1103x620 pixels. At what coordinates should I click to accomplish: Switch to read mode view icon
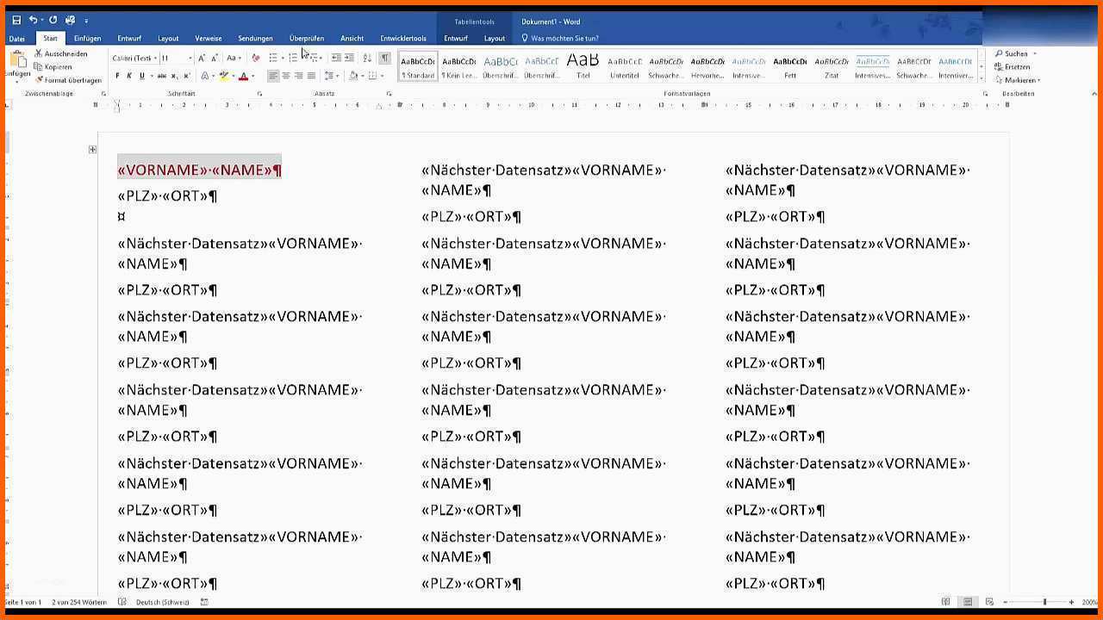click(945, 602)
